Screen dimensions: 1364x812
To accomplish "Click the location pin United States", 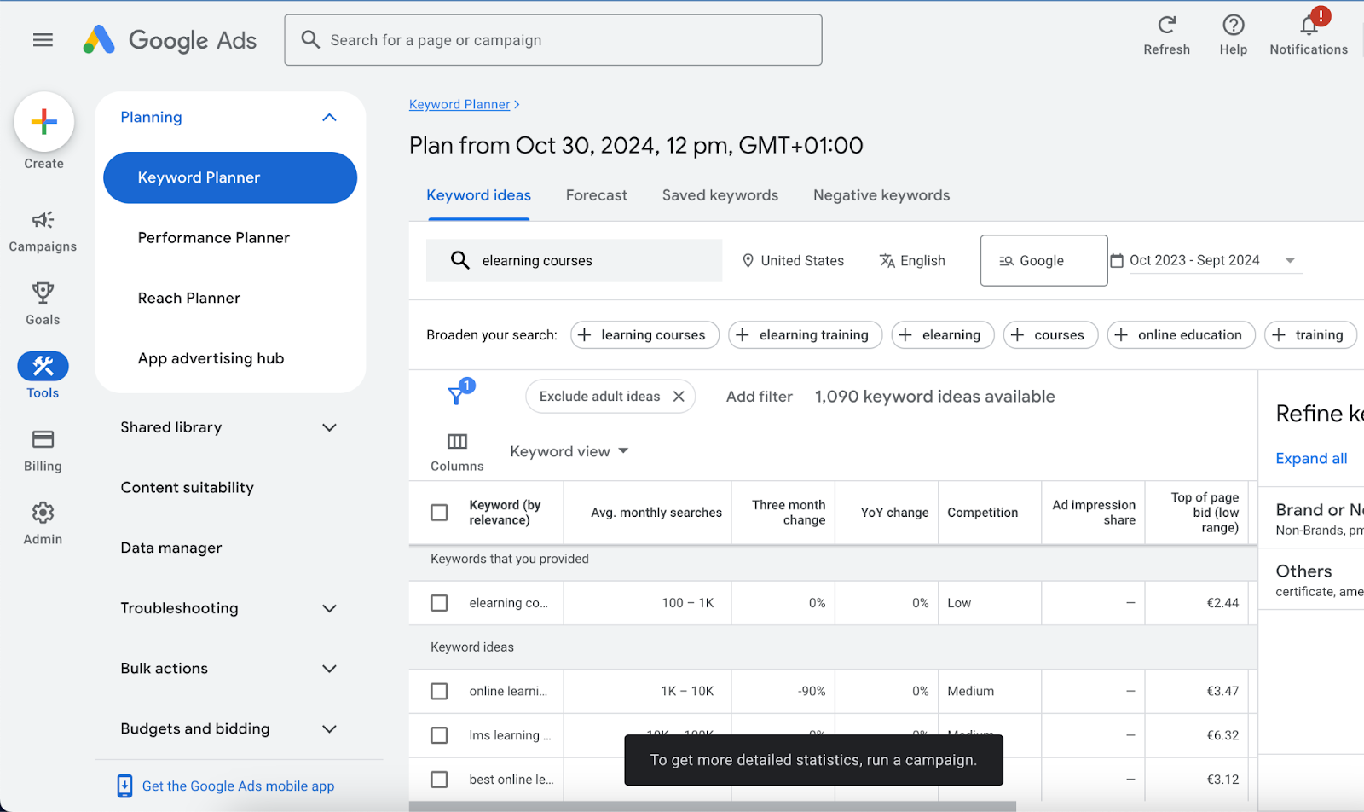I will pos(793,261).
